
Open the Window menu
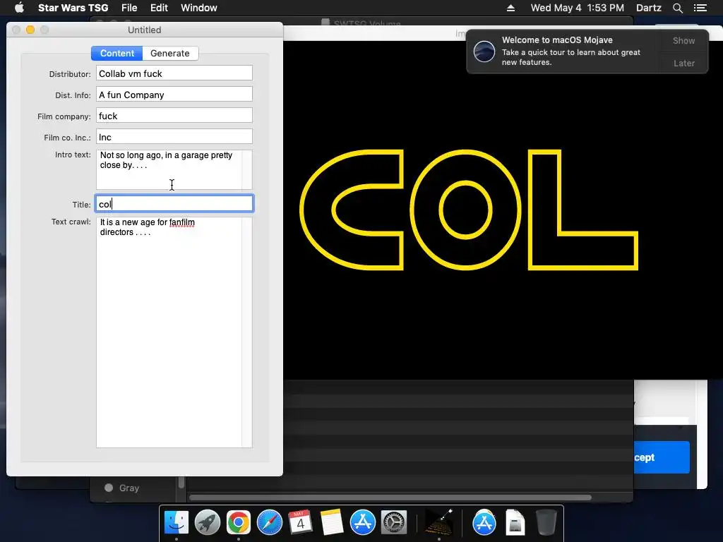tap(198, 8)
